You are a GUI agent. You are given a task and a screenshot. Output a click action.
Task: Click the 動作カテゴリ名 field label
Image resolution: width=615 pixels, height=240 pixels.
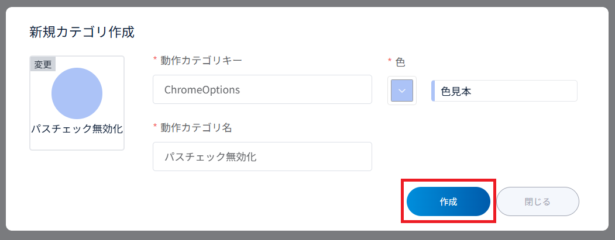(196, 127)
